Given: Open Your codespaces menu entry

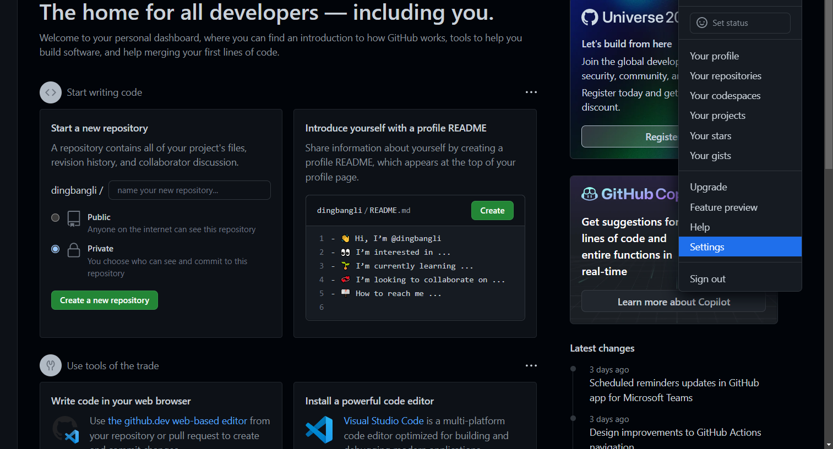Looking at the screenshot, I should pos(740,96).
